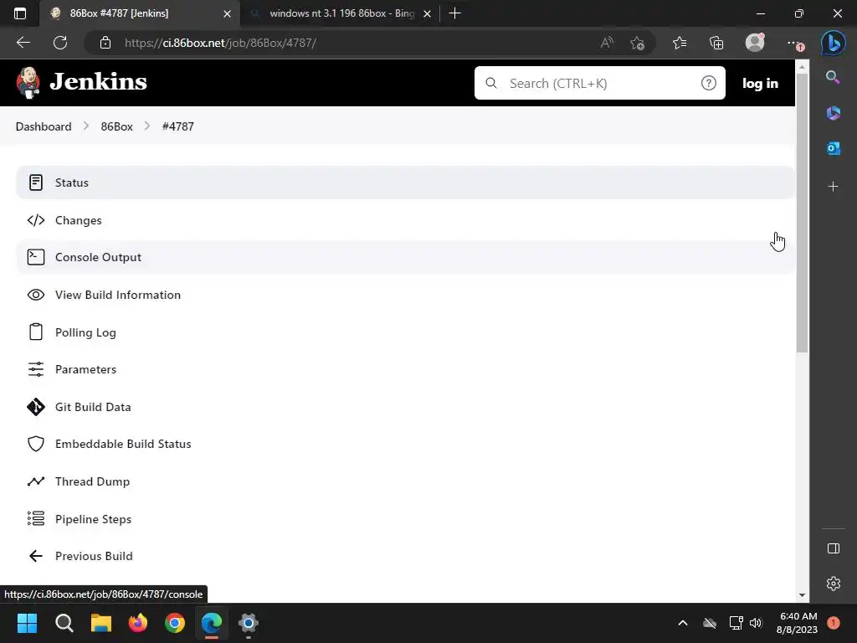Screen dimensions: 857x643
Task: Click the Jenkins butler logo
Action: (x=28, y=83)
